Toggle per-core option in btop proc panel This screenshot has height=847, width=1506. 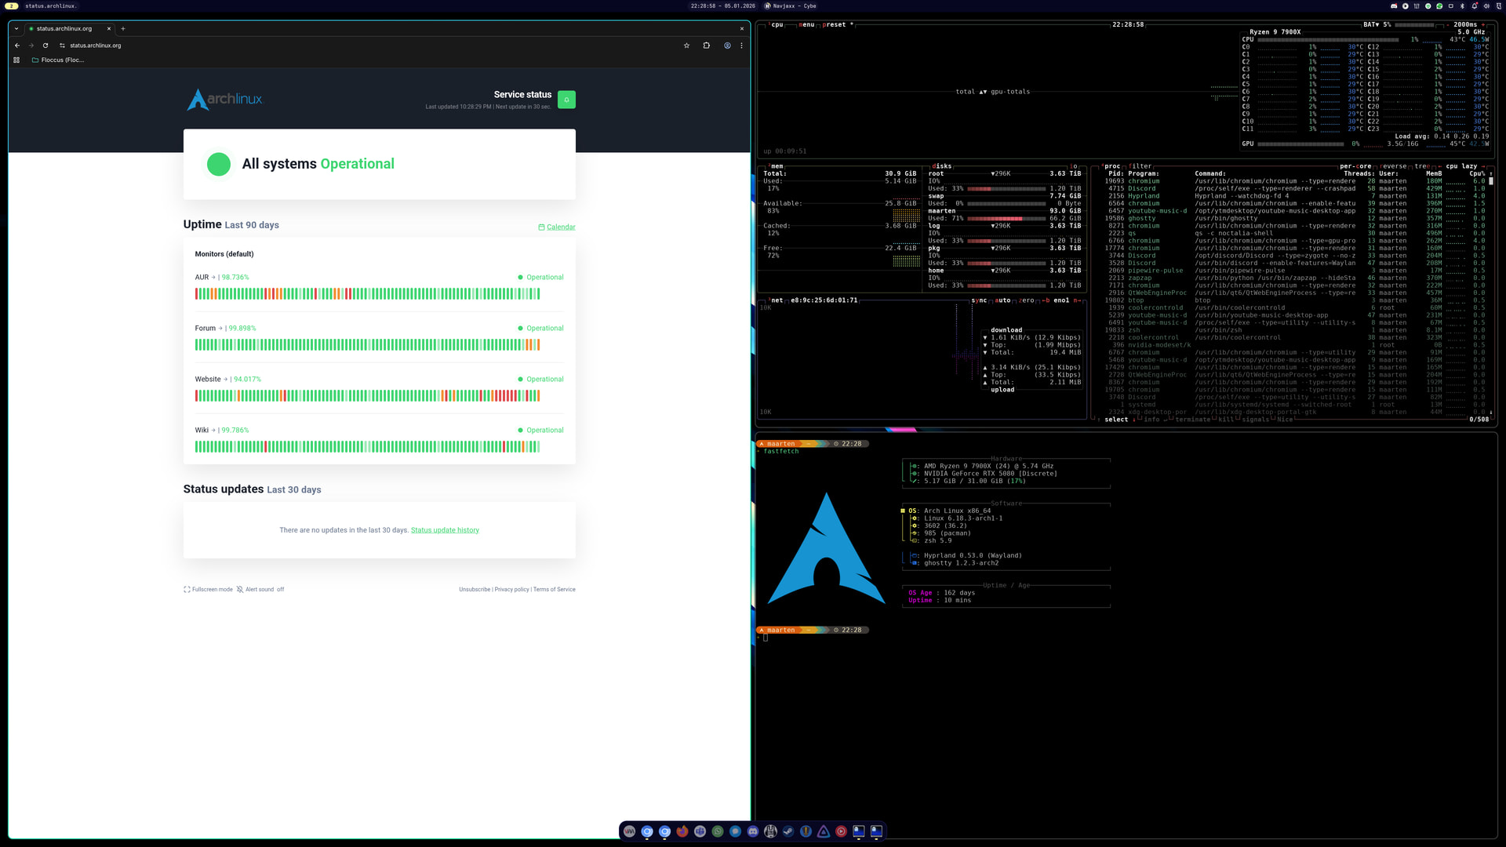[1355, 166]
